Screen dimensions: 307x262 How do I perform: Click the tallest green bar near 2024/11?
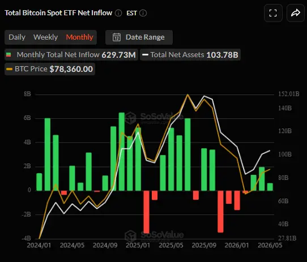coord(122,152)
